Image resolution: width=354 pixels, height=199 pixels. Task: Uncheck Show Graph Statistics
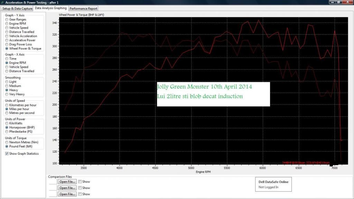tap(7, 154)
